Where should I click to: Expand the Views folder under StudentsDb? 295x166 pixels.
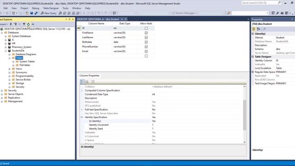(9, 69)
